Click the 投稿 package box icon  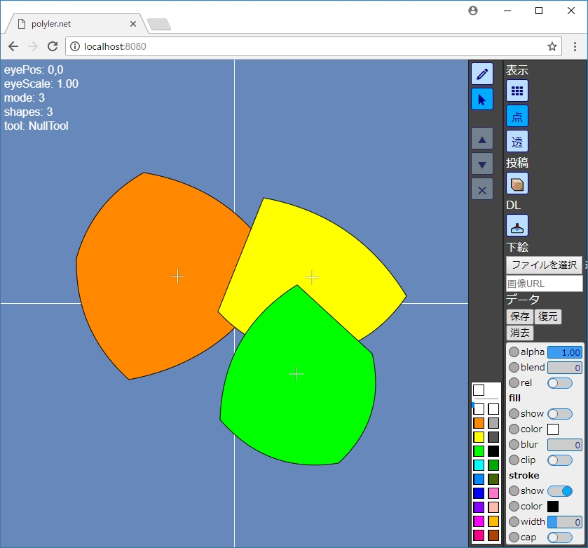[517, 184]
